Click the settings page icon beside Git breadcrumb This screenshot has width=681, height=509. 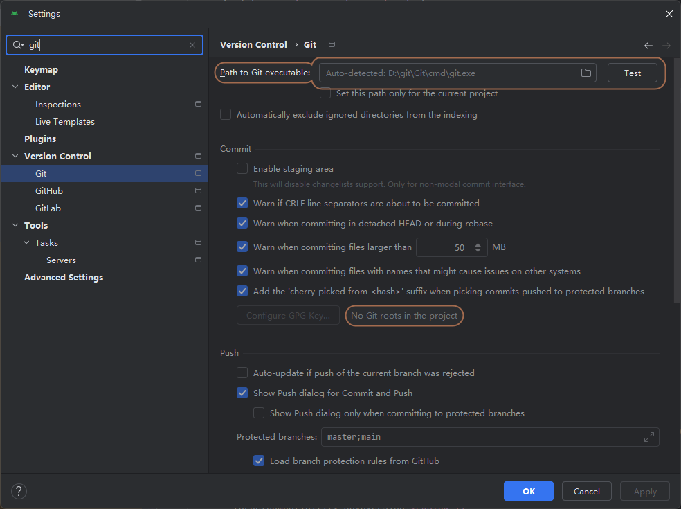[332, 44]
